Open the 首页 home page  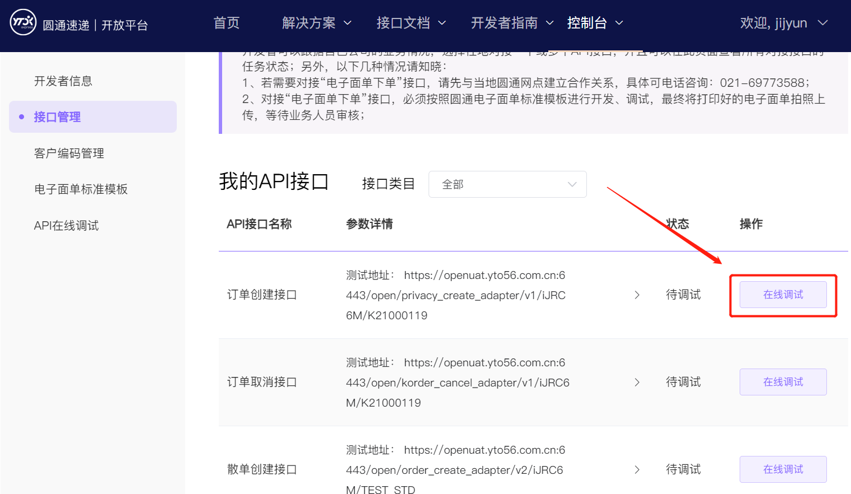pos(227,23)
